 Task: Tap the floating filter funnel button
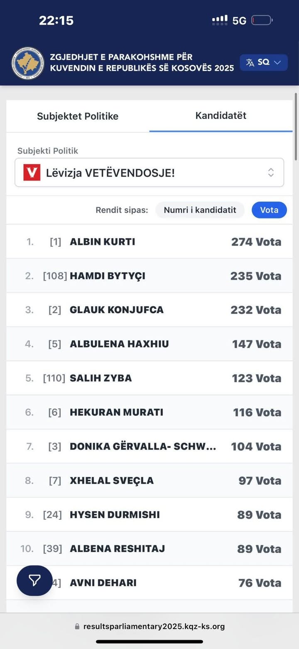tap(34, 580)
